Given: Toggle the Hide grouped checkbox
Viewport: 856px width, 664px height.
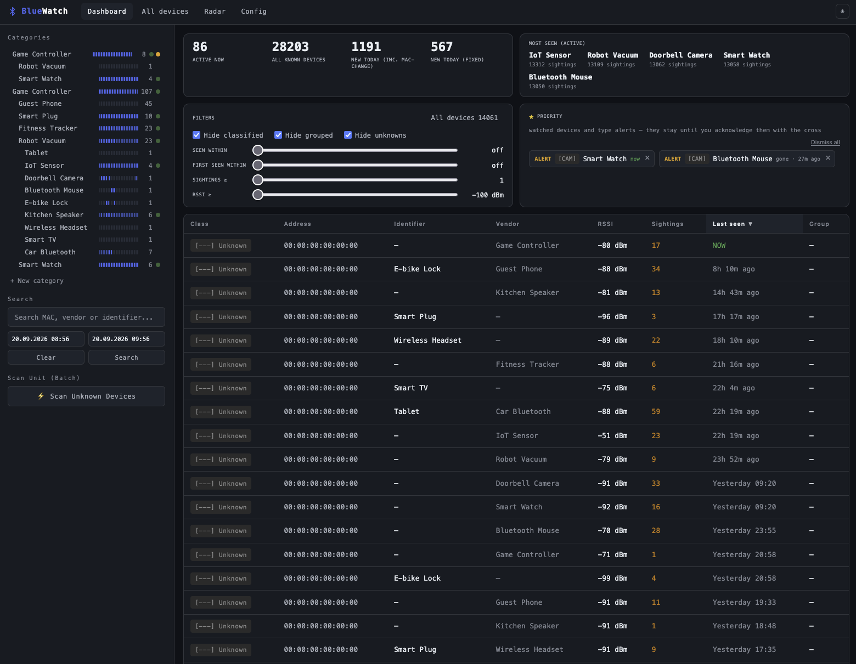Looking at the screenshot, I should click(278, 135).
